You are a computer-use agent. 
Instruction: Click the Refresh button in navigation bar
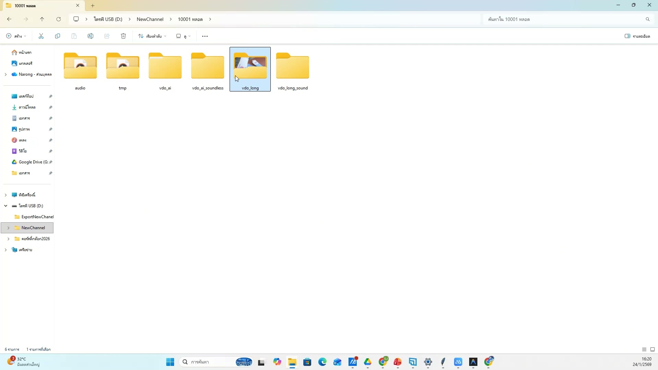59,19
